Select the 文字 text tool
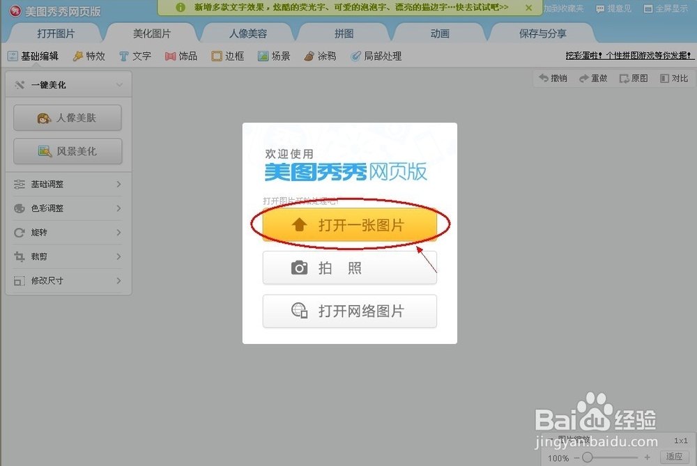697x466 pixels. (x=135, y=56)
